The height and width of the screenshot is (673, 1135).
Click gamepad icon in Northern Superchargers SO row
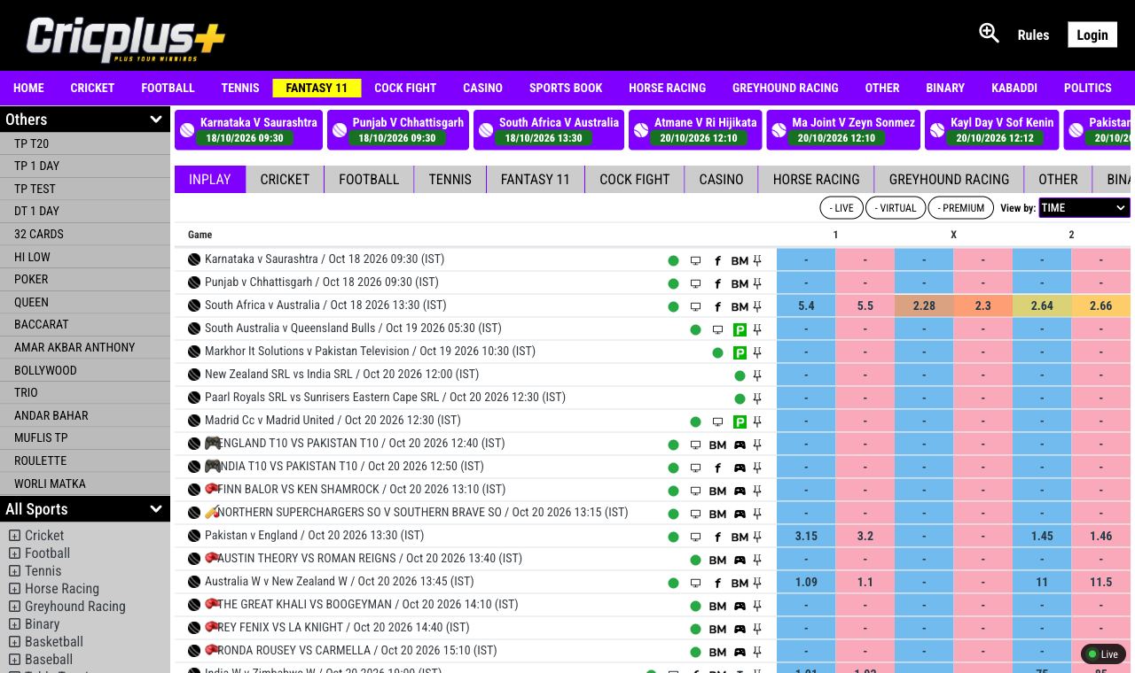coord(740,514)
